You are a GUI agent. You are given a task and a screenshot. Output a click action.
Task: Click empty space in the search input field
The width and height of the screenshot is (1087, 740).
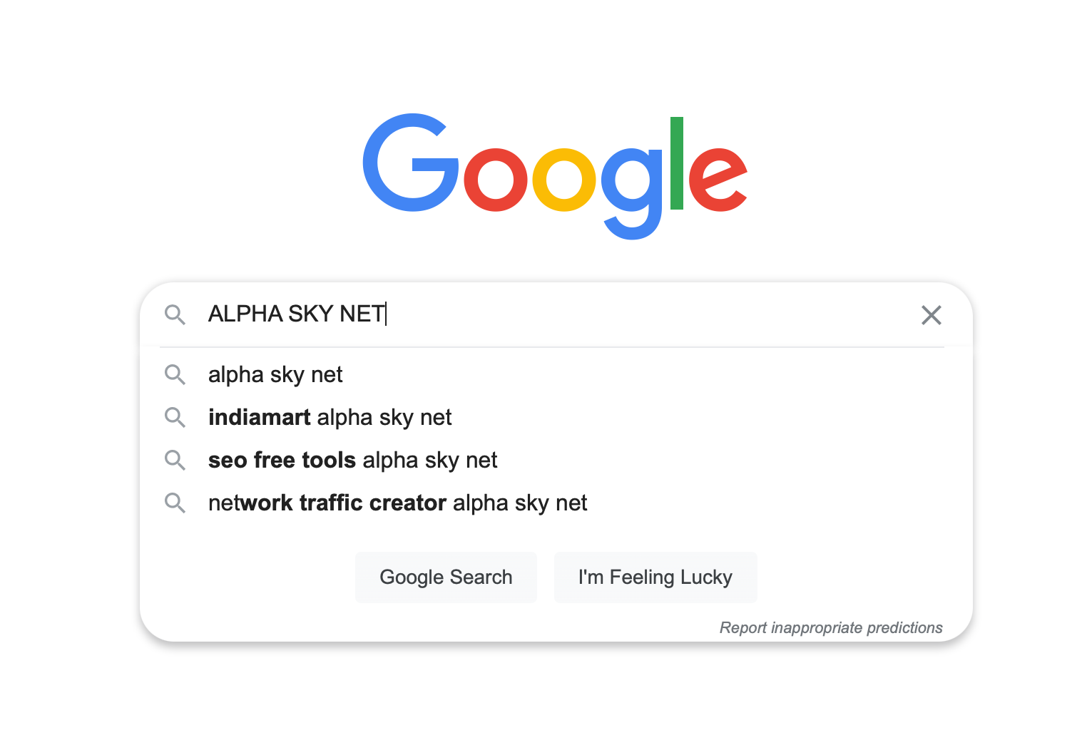click(x=642, y=314)
